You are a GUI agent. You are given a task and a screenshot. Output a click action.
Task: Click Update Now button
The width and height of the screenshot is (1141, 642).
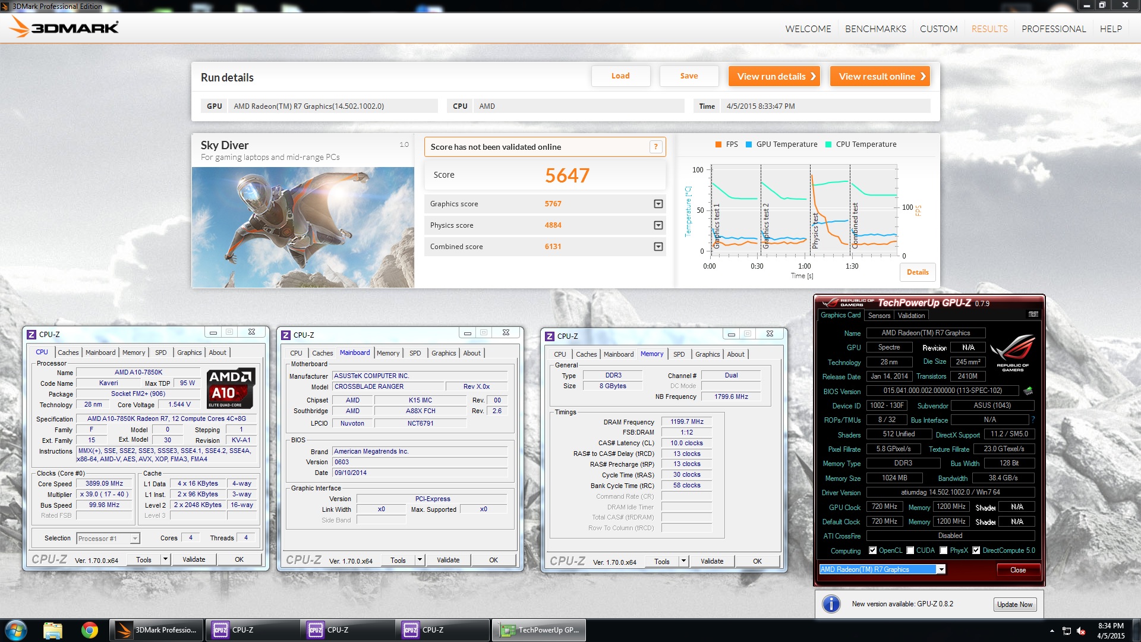1015,605
